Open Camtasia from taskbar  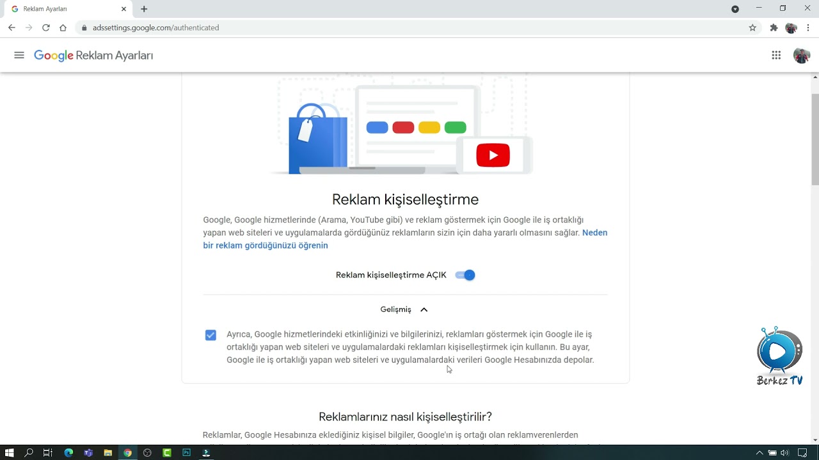[x=167, y=453]
